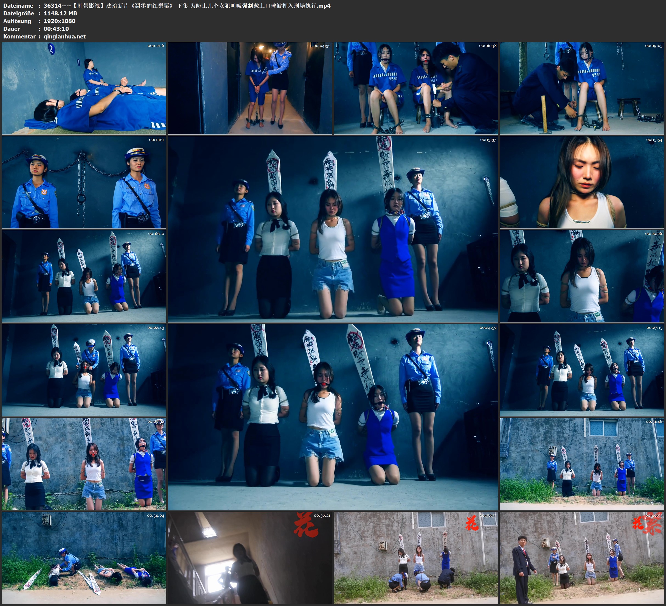666x606 pixels.
Task: Select the thumbnail marked 00:06:48
Action: [416, 88]
